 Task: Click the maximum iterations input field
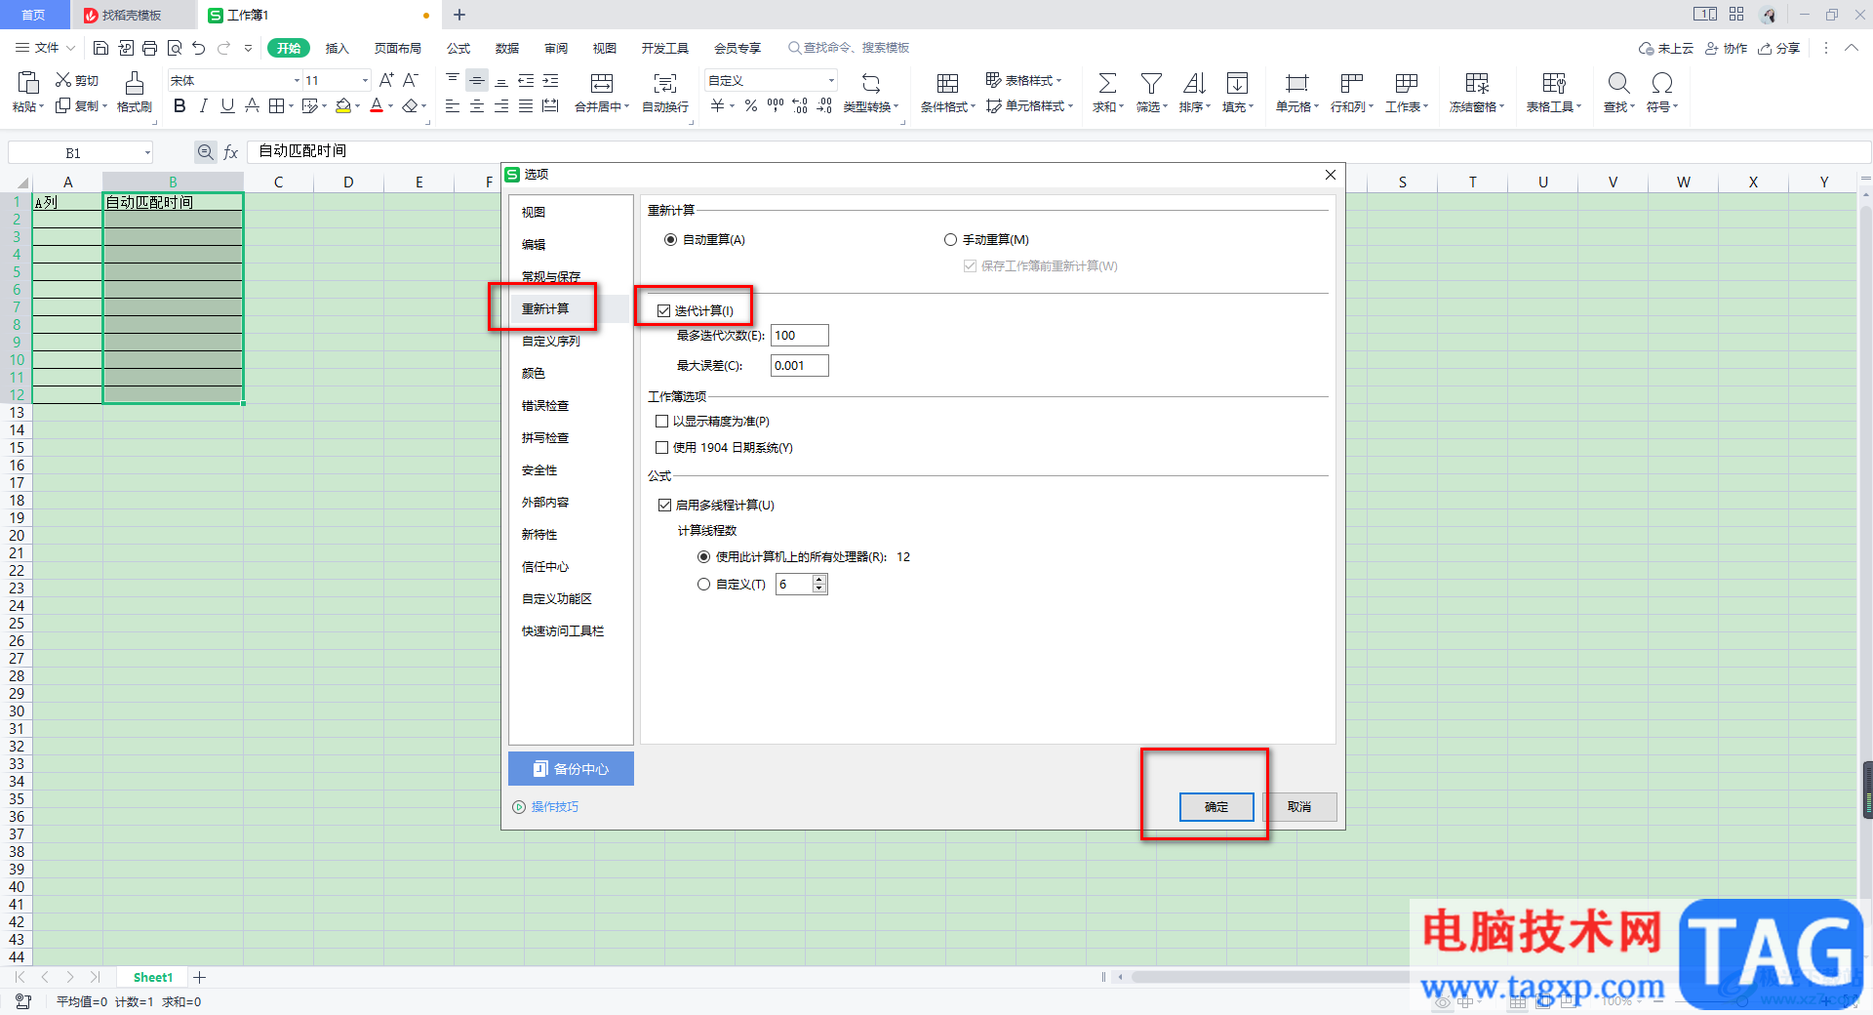pyautogui.click(x=799, y=336)
